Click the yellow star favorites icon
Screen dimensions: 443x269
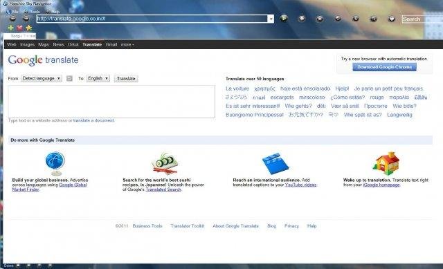[28, 28]
